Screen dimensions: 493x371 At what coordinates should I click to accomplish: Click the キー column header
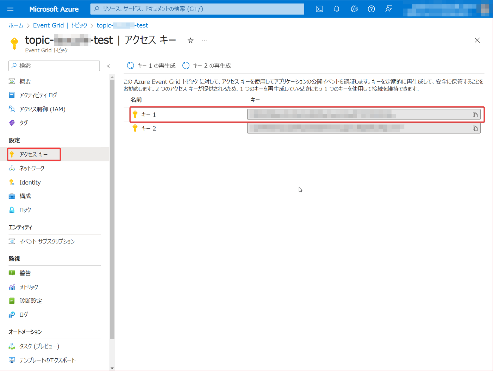255,100
